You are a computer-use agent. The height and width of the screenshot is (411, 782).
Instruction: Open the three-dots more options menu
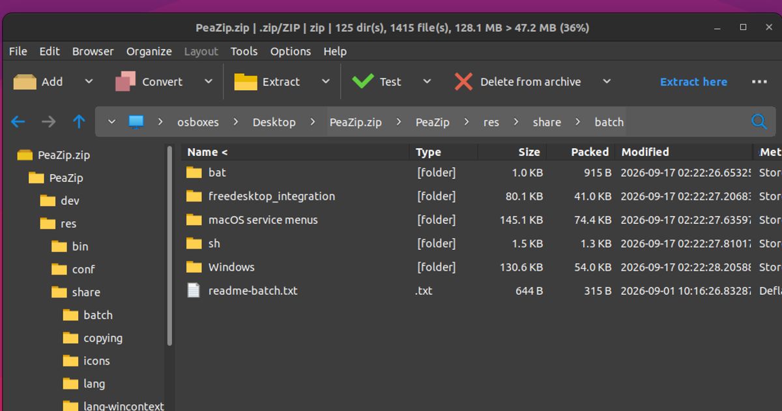coord(759,82)
